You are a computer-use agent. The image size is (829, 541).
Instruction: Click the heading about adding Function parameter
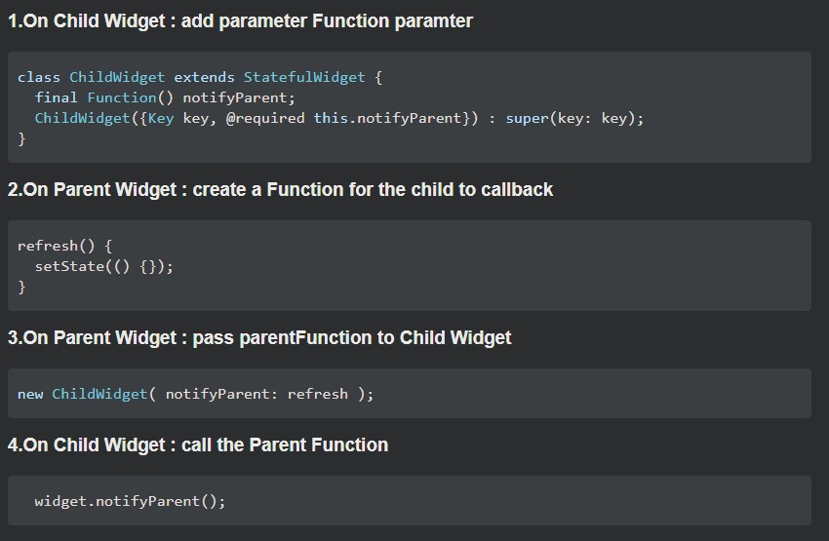(240, 21)
